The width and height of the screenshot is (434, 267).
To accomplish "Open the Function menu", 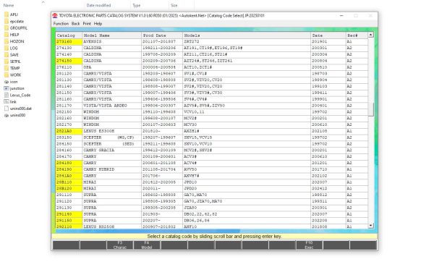I will [x=61, y=24].
